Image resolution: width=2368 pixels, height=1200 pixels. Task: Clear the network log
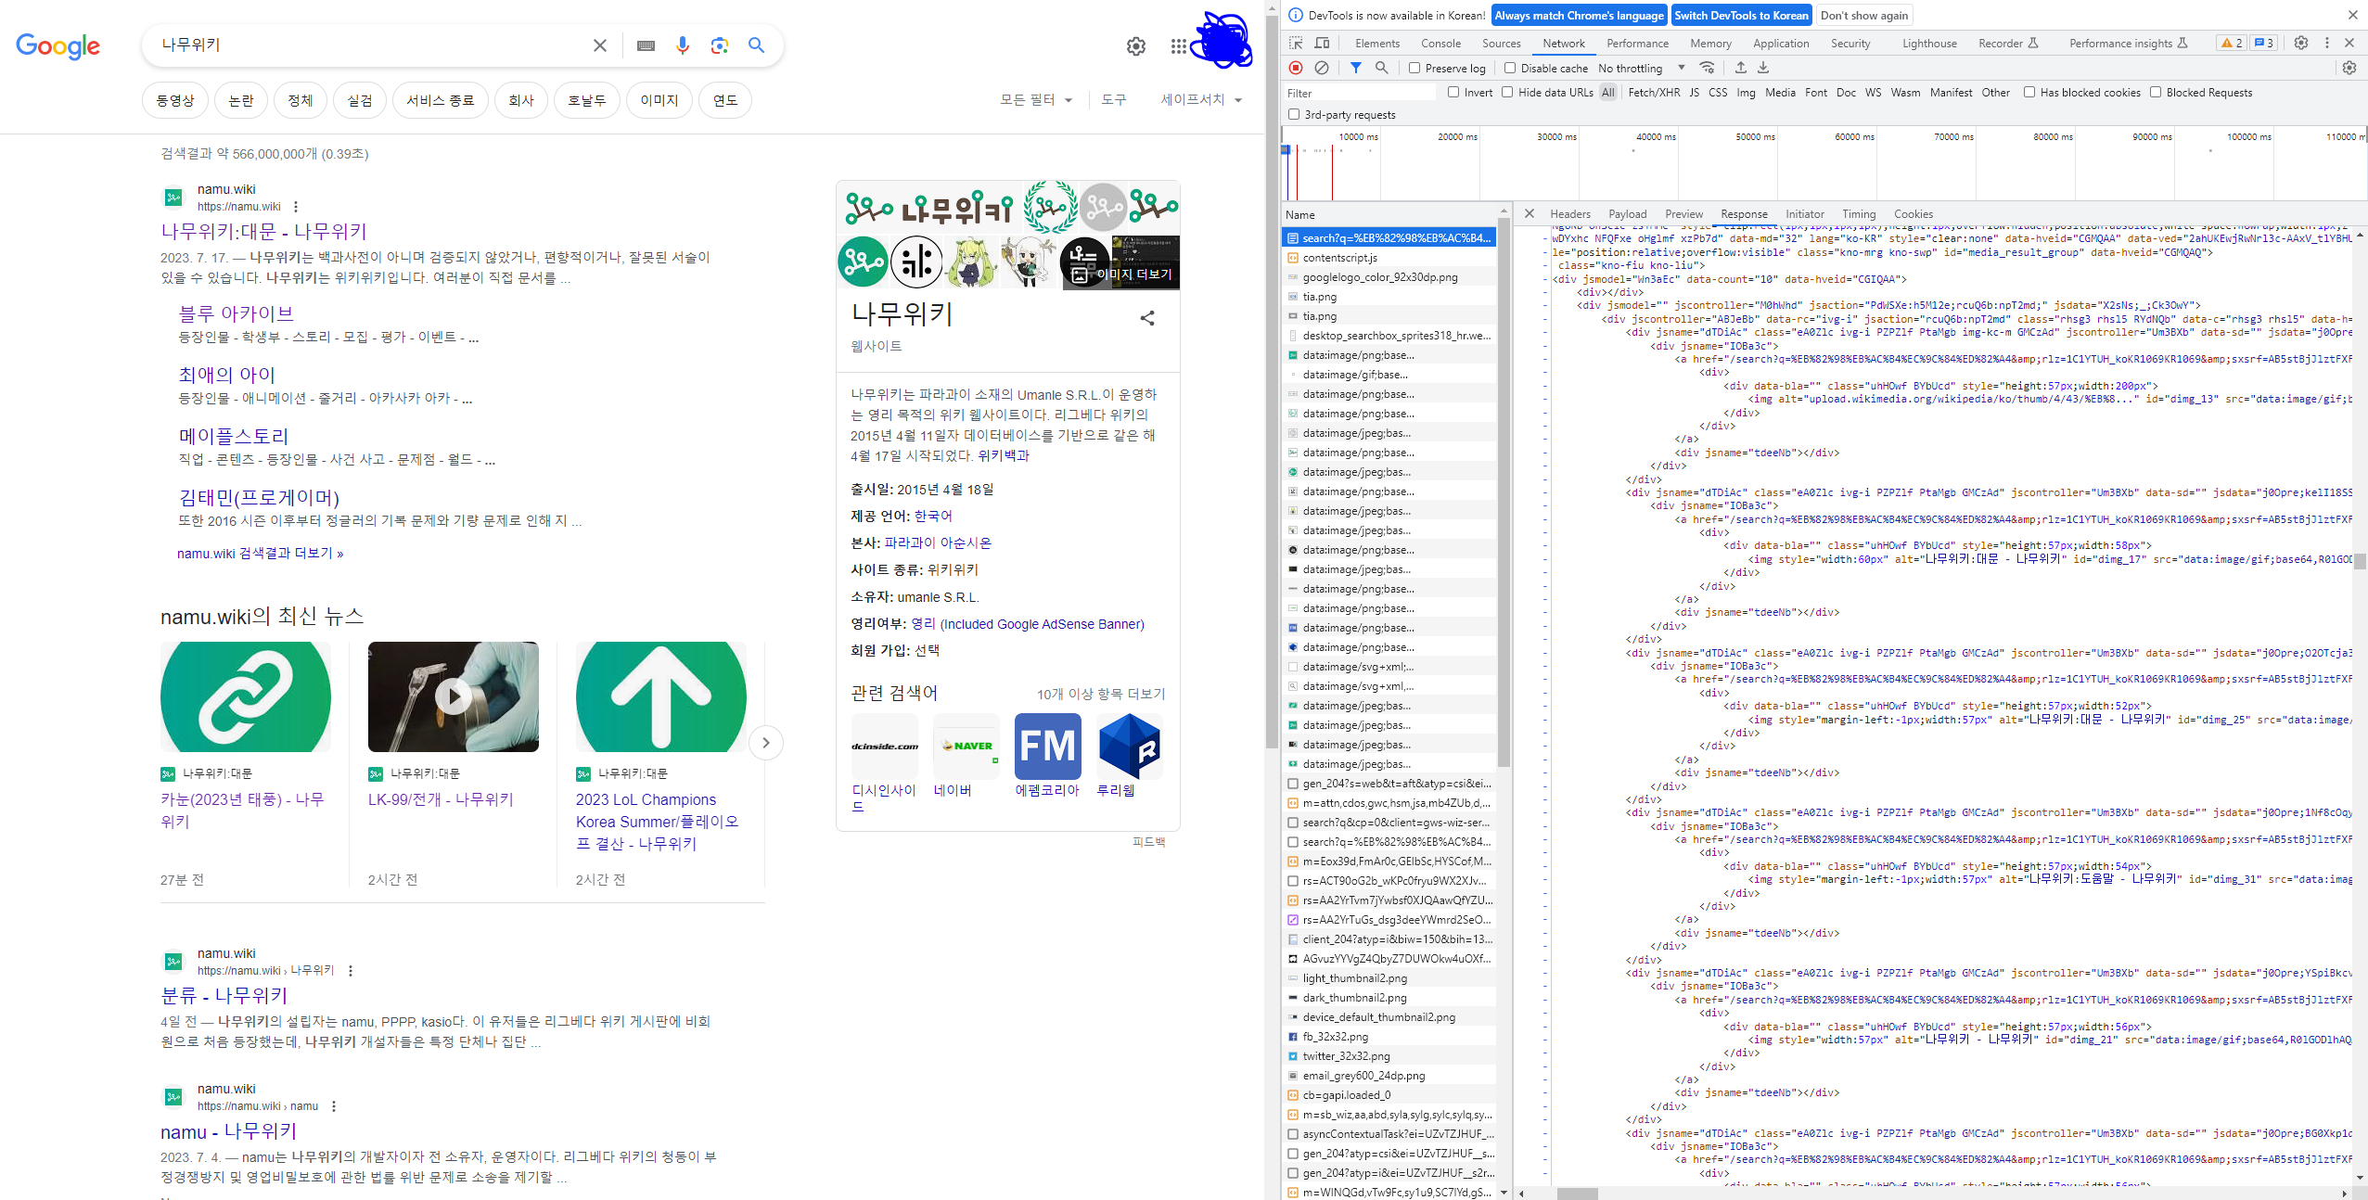[x=1322, y=68]
